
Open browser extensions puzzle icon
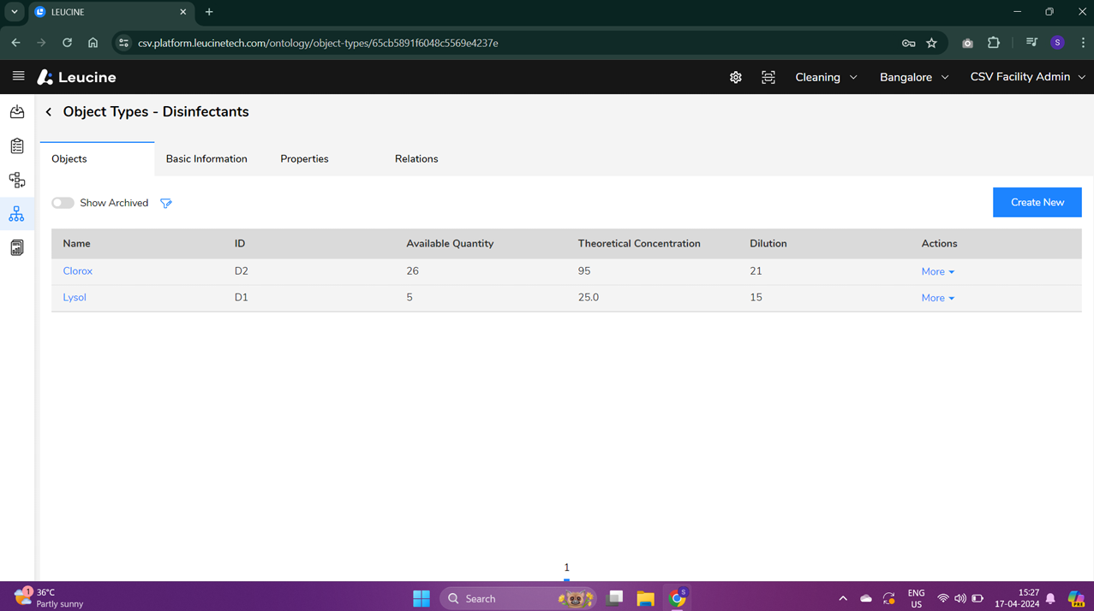[994, 43]
